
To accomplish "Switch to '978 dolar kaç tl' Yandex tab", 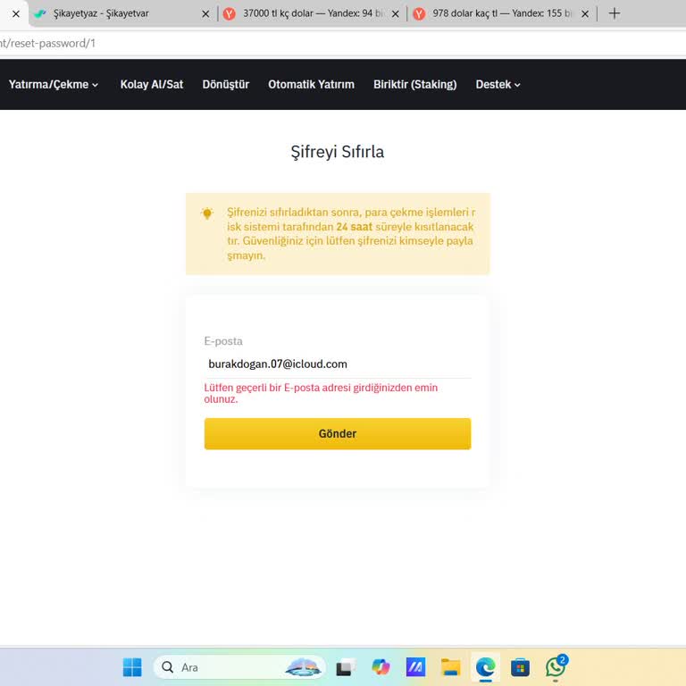I will tap(502, 13).
